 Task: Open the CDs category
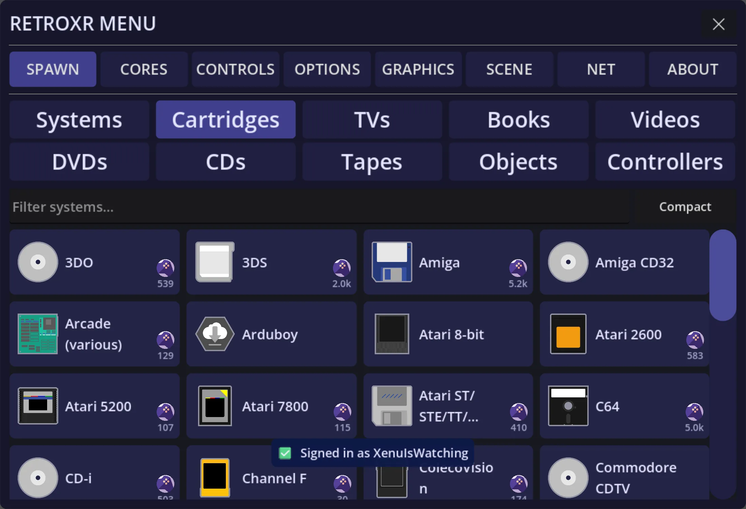click(x=226, y=162)
